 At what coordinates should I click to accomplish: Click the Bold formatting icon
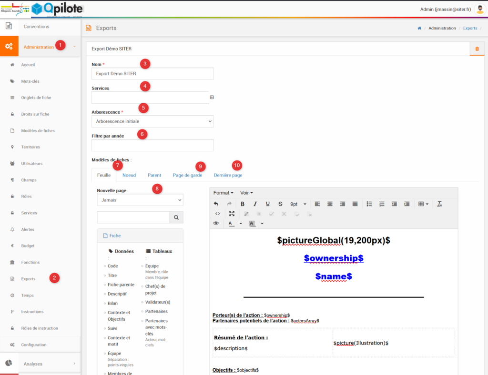coord(243,204)
